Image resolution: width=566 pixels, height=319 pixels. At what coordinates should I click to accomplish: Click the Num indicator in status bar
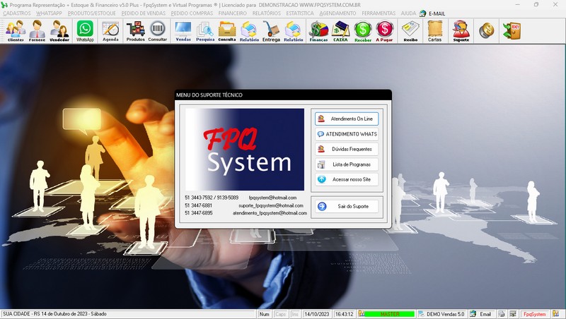[264, 314]
